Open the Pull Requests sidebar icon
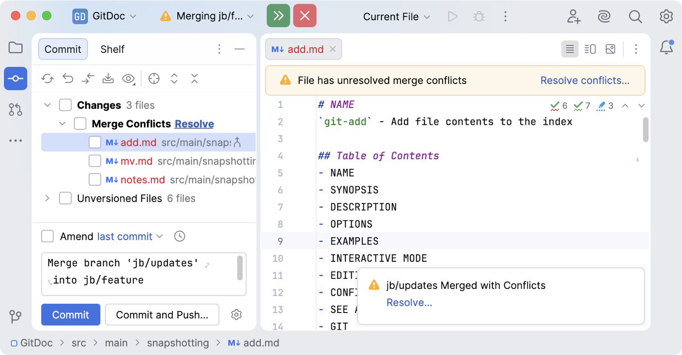 15,109
